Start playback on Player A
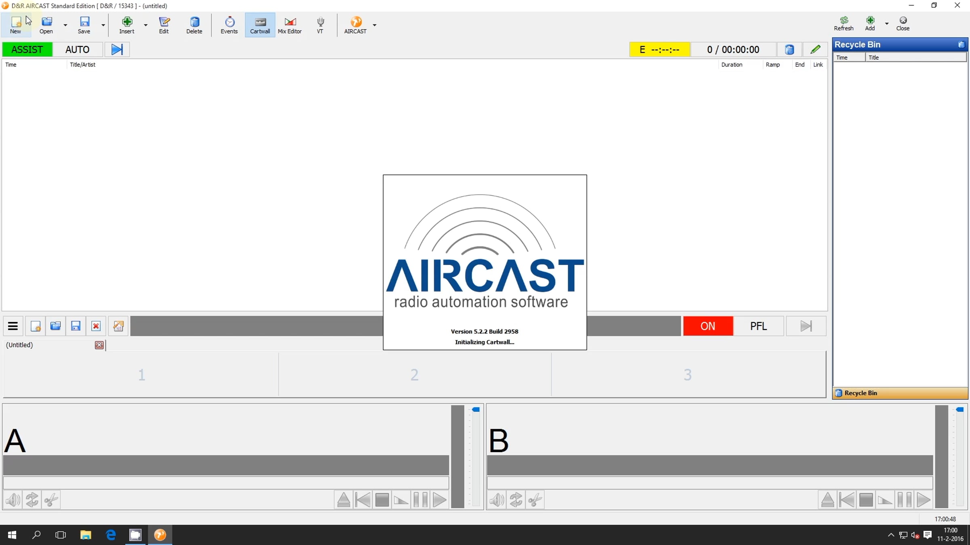 click(x=440, y=500)
